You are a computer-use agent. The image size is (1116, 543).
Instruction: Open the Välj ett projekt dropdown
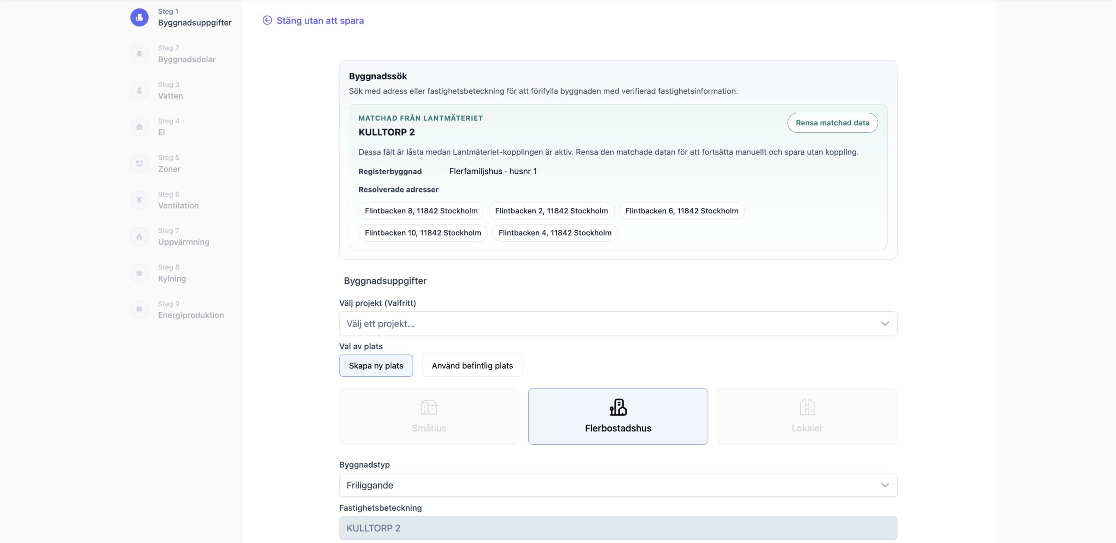tap(618, 324)
